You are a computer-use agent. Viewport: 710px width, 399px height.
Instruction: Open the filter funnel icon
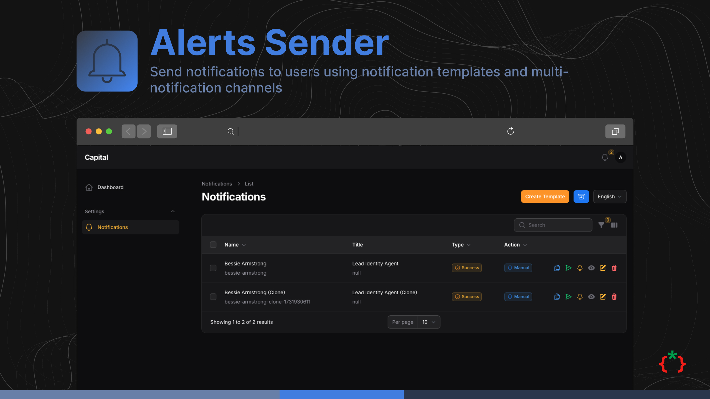[x=601, y=225]
